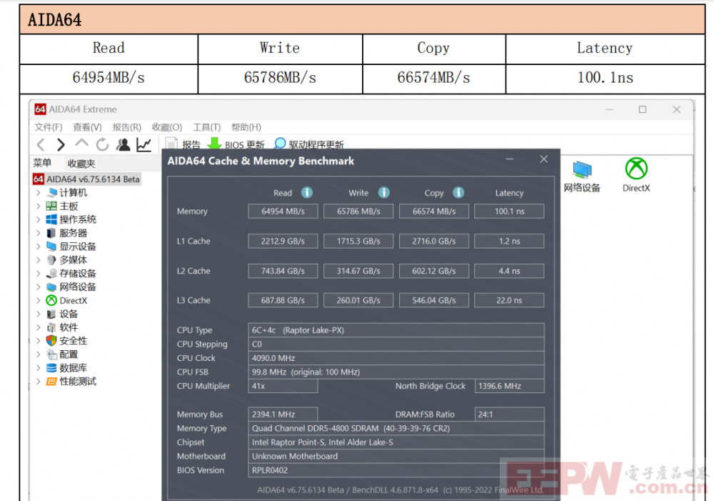Open the 网络设备 large icon in right pane
Screen dimensions: 714x501
pos(582,169)
